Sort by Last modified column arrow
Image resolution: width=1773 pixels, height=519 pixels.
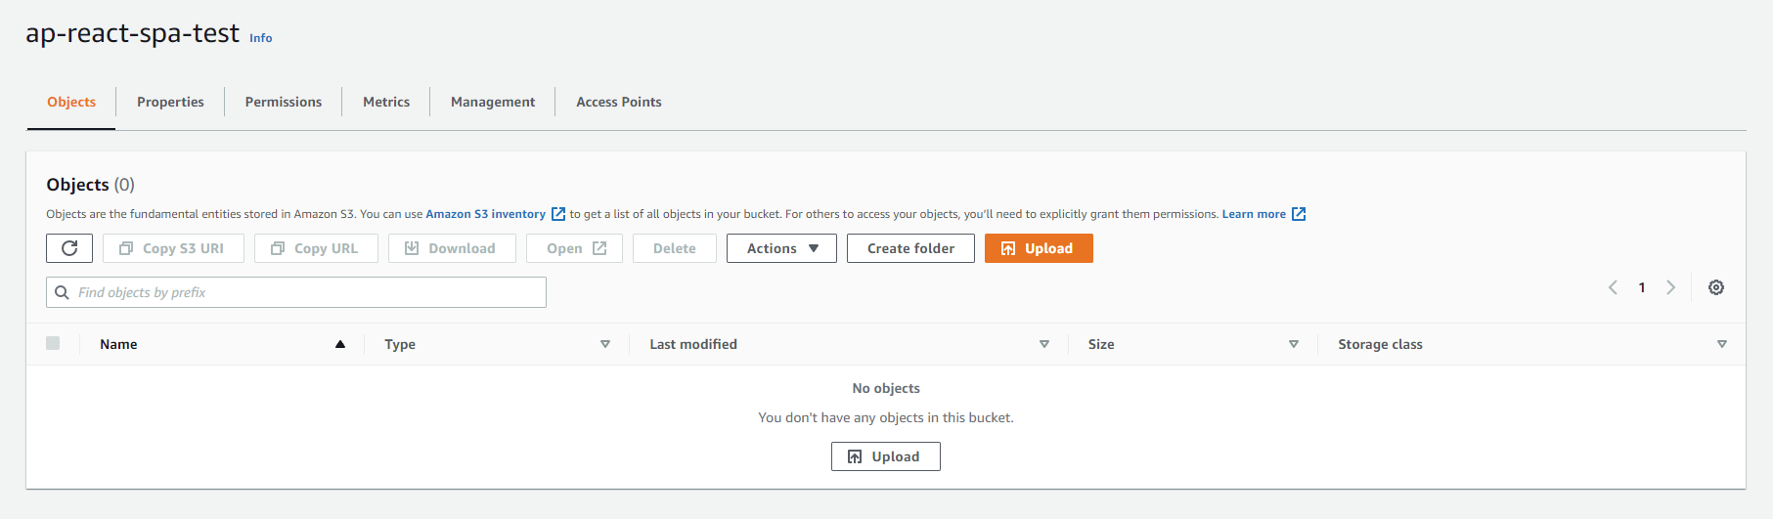pos(1043,344)
